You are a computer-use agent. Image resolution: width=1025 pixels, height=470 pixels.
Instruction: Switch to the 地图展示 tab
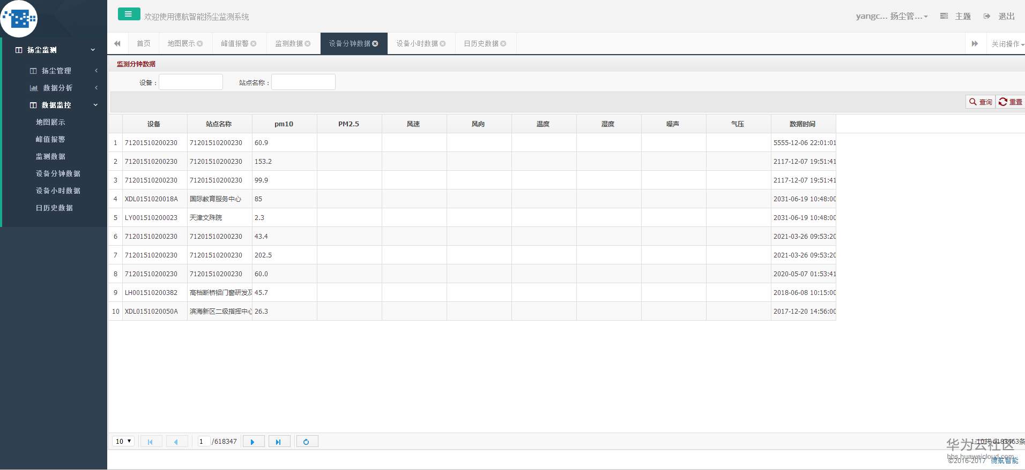point(181,44)
